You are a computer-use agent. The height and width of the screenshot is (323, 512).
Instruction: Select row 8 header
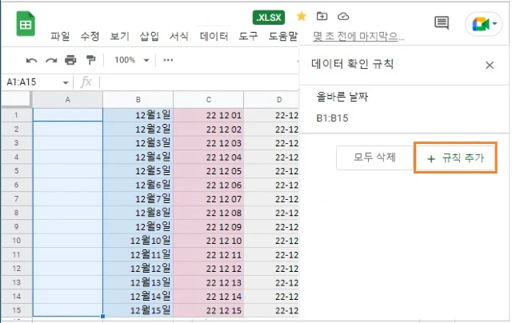tap(16, 213)
